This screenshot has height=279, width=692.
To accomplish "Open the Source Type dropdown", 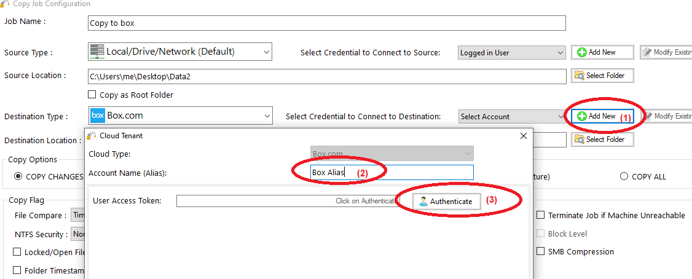I will (266, 52).
